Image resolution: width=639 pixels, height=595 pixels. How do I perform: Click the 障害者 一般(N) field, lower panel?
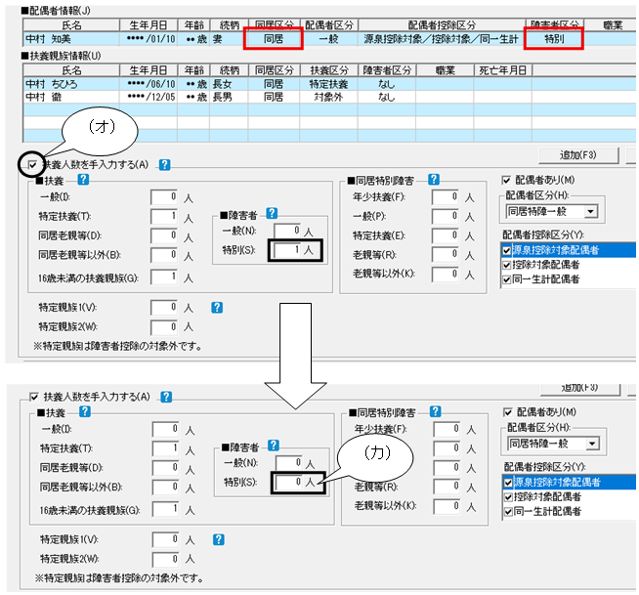coord(289,463)
